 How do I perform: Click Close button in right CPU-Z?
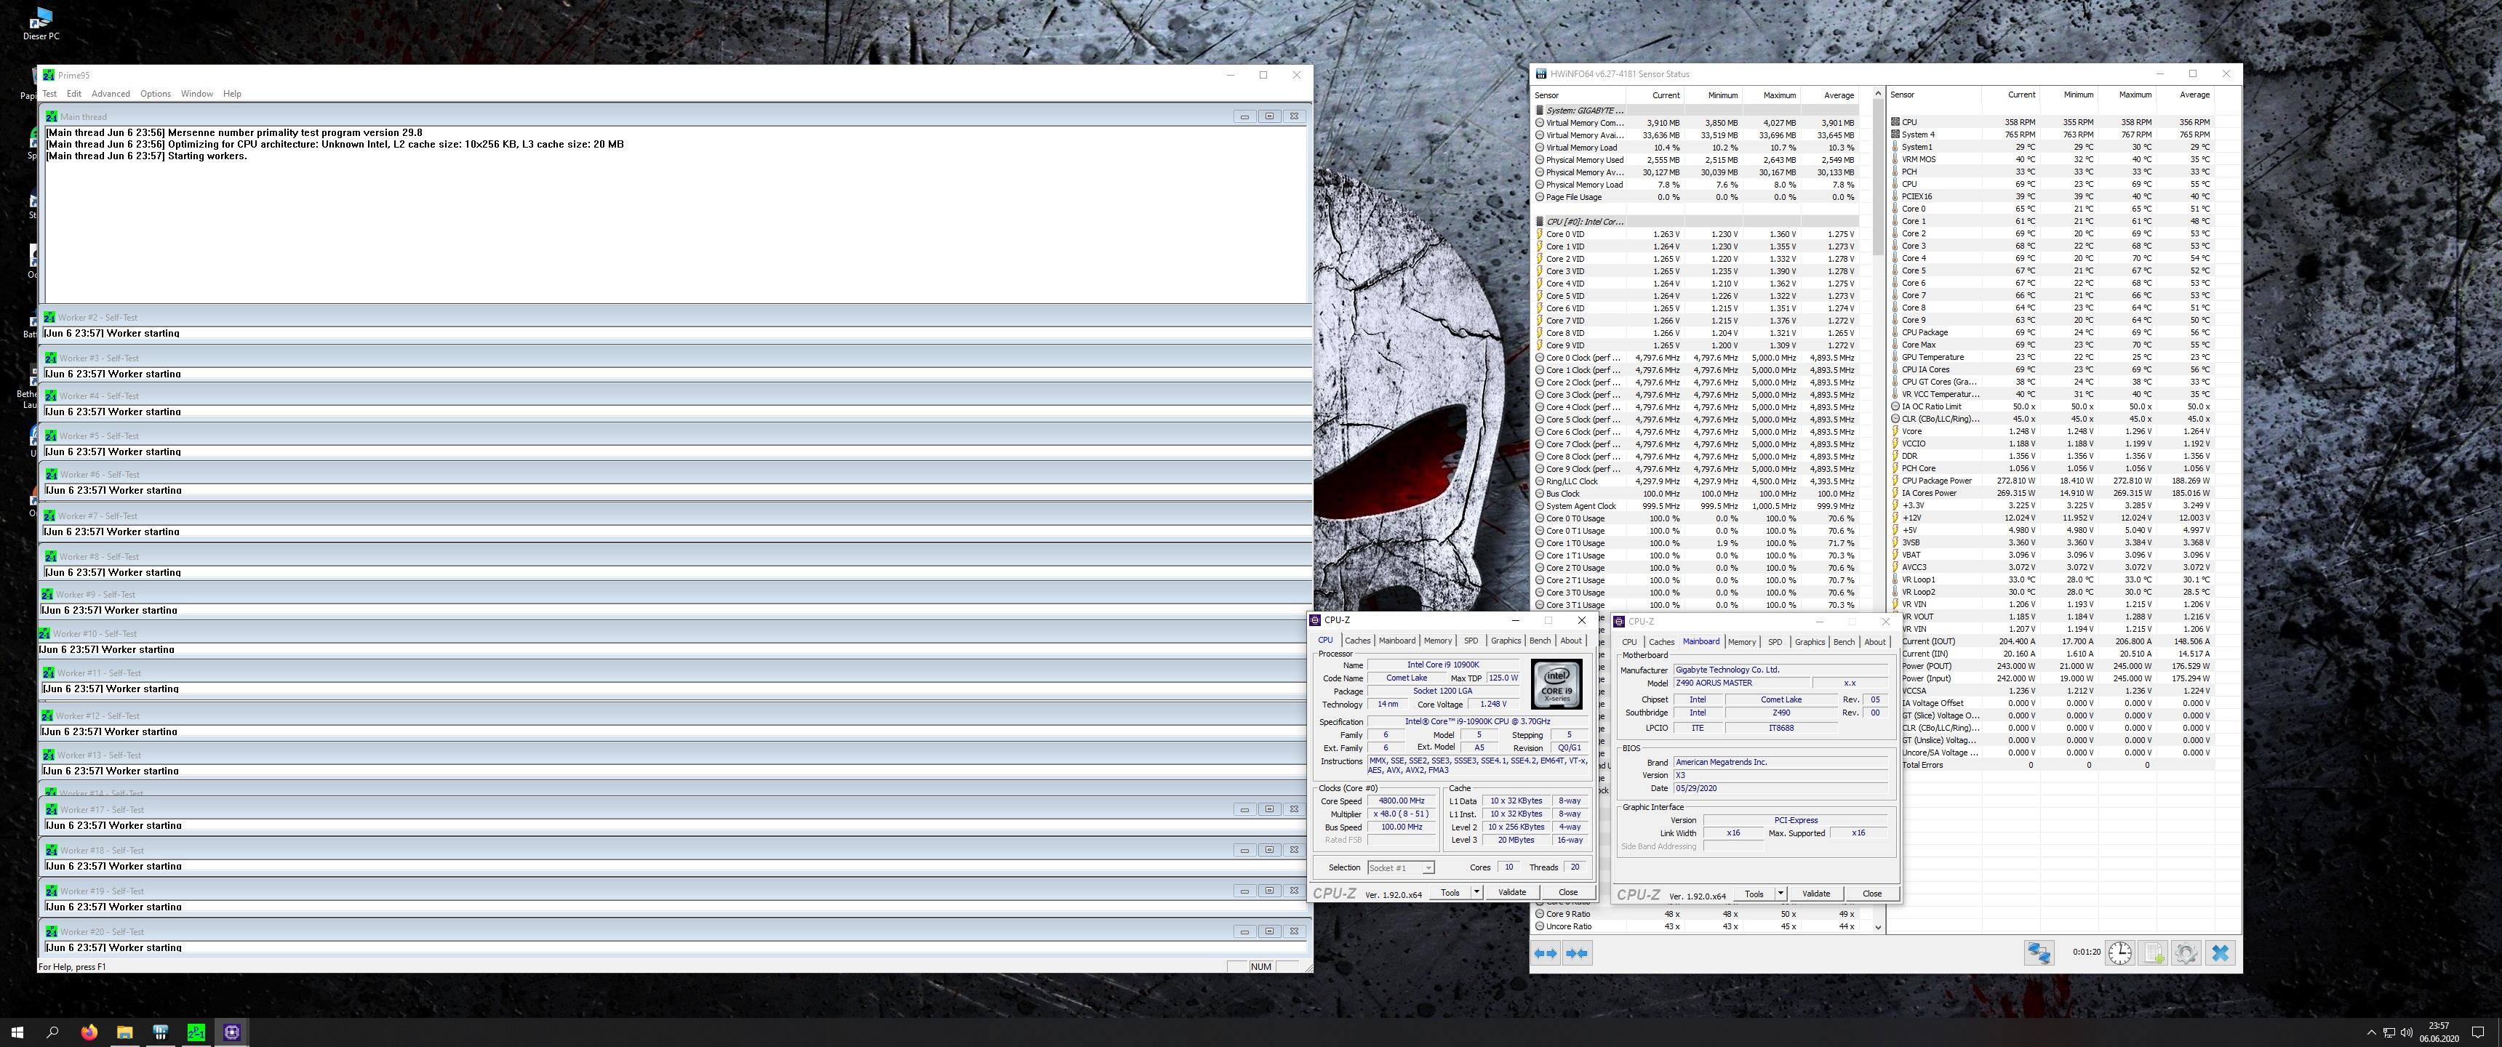[1871, 894]
